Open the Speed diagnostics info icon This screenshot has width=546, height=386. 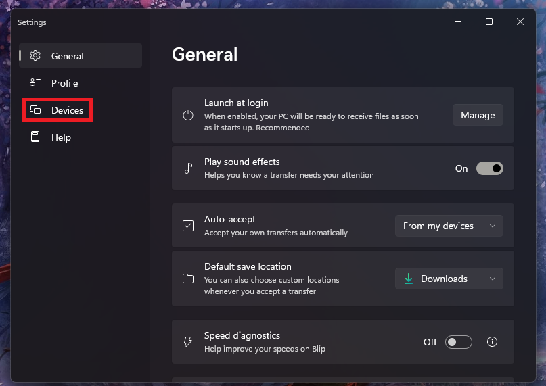(492, 342)
